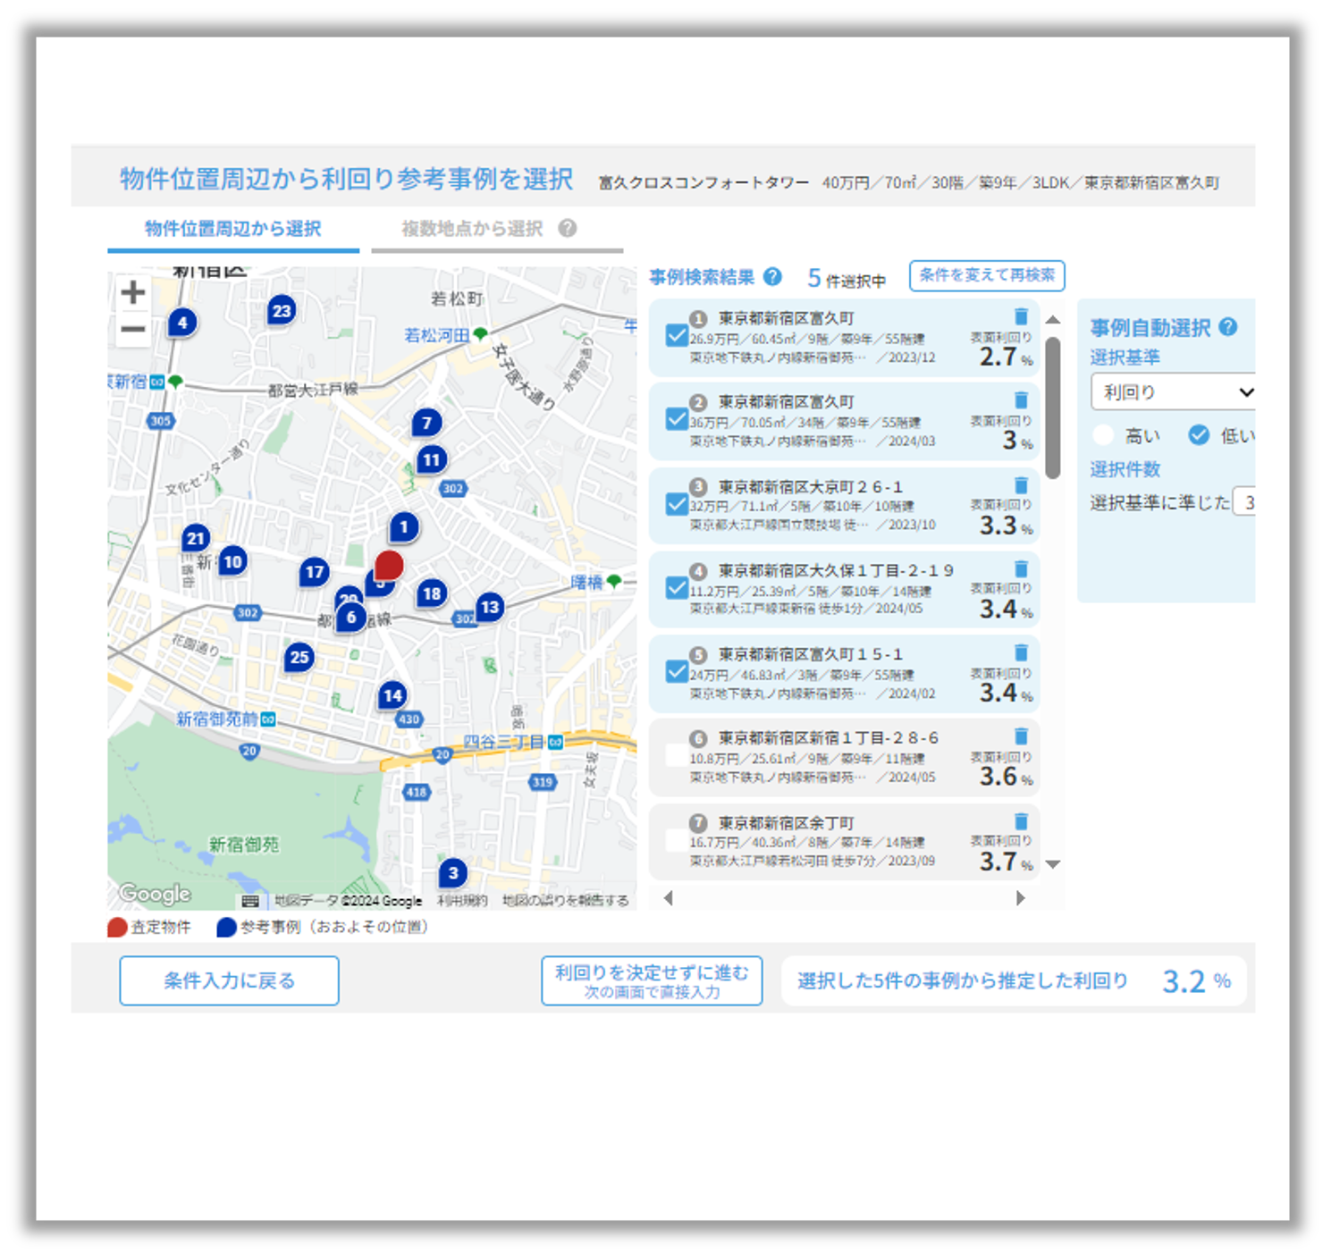Uncheck case 2 東京都新宿区富久町 36万円
This screenshot has height=1253, width=1323.
677,419
